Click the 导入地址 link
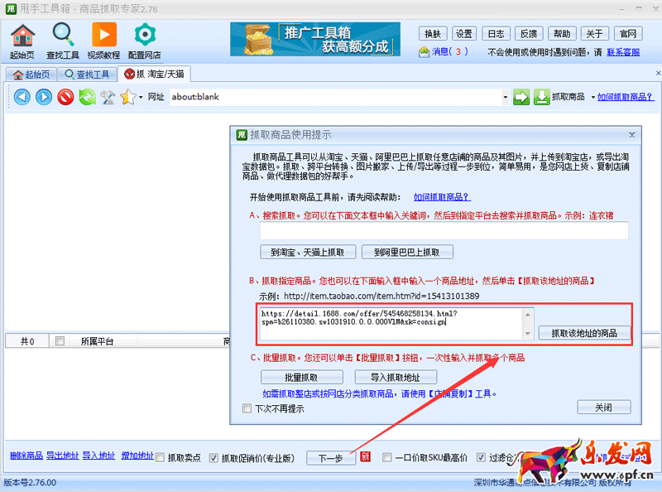Viewport: 662px width, 492px height. 98,456
